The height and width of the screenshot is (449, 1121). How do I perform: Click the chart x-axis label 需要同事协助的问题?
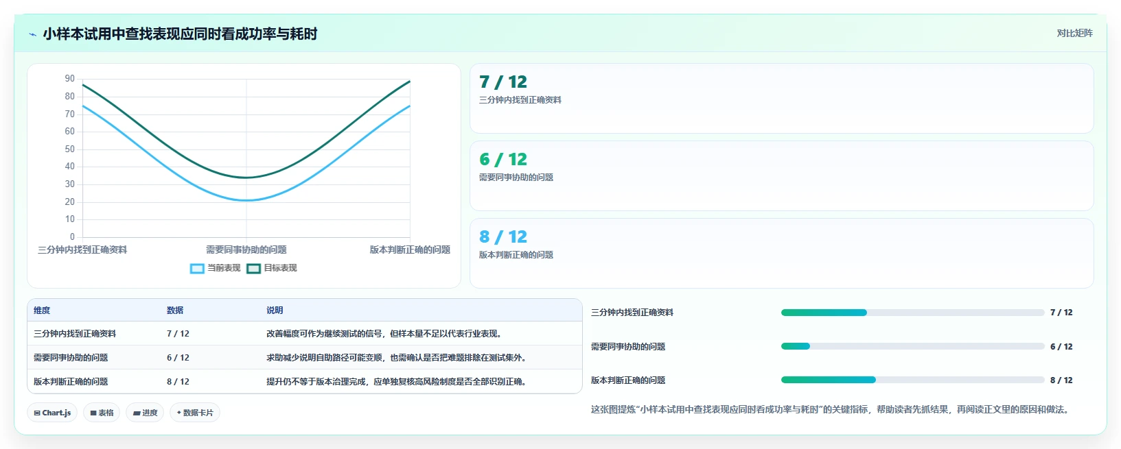tap(246, 250)
